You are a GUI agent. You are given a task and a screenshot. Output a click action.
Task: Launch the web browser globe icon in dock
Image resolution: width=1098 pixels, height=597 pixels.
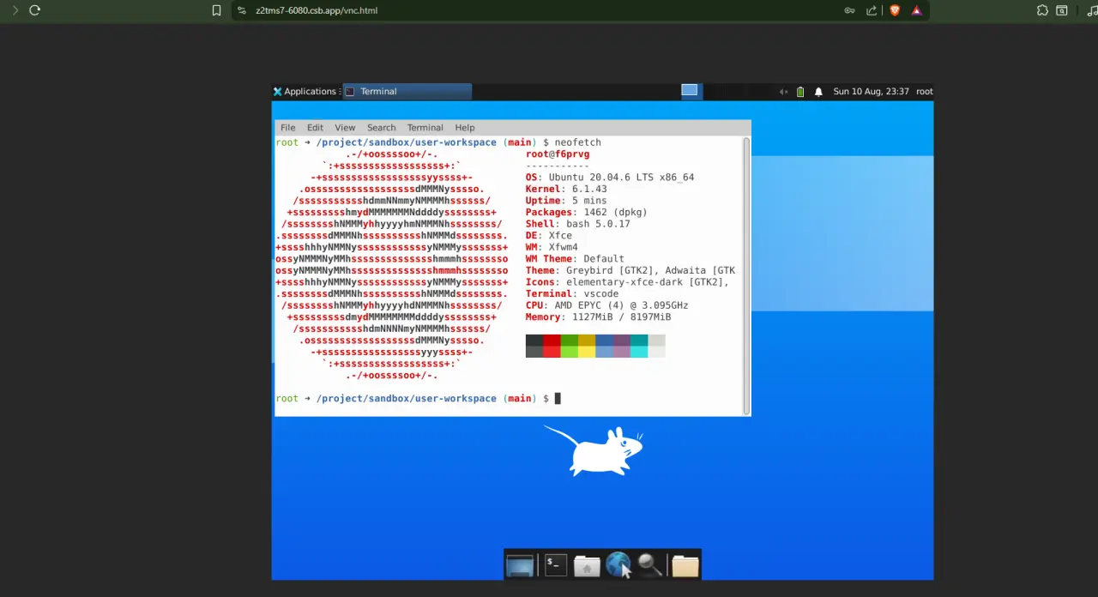pos(618,564)
